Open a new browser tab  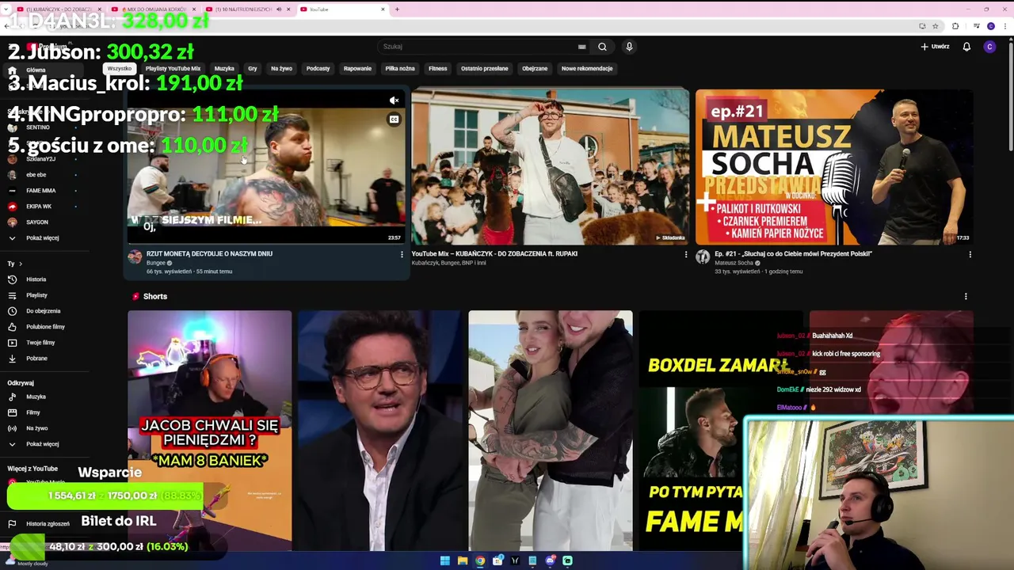[397, 9]
